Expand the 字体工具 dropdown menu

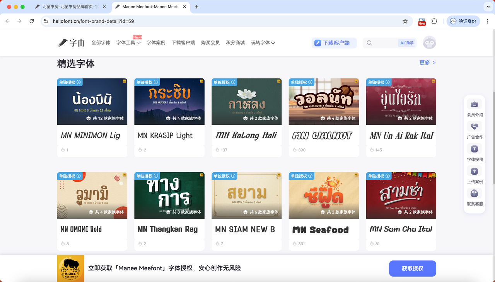pyautogui.click(x=128, y=43)
